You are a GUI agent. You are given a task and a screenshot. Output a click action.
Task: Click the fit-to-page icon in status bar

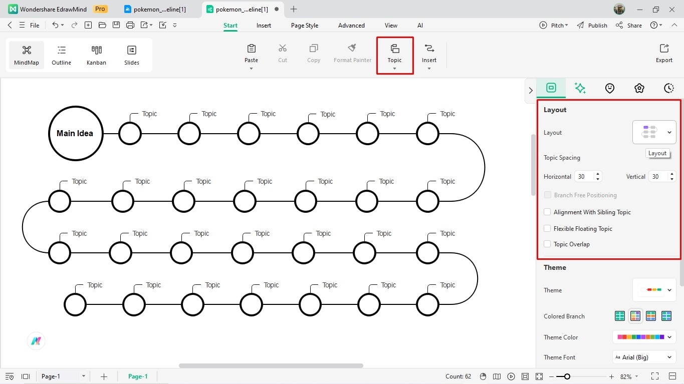(x=525, y=376)
